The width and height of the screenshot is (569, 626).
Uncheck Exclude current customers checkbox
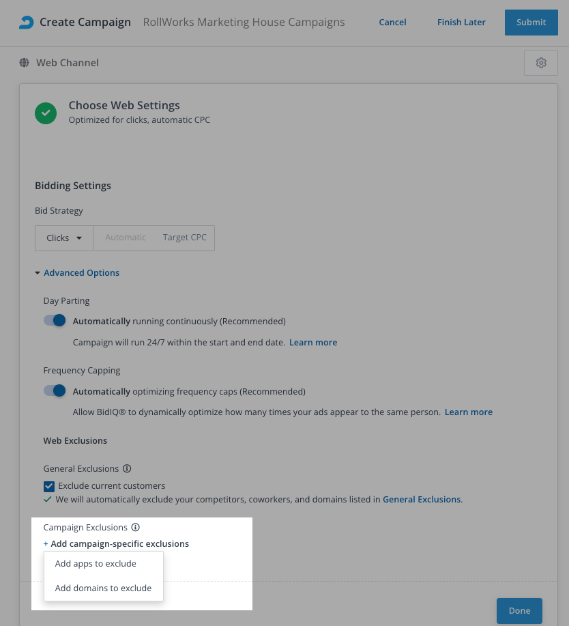coord(49,486)
